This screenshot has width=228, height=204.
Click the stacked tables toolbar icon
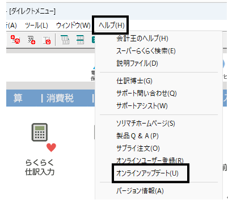pos(80,40)
